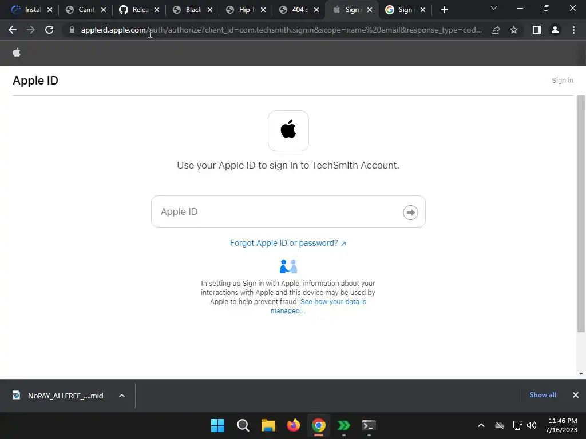Close the downloads bar
The image size is (586, 439).
tap(576, 395)
